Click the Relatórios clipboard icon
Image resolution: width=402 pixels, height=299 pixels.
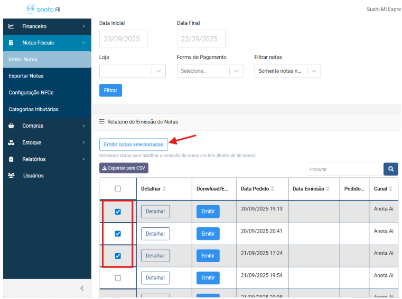pyautogui.click(x=11, y=159)
